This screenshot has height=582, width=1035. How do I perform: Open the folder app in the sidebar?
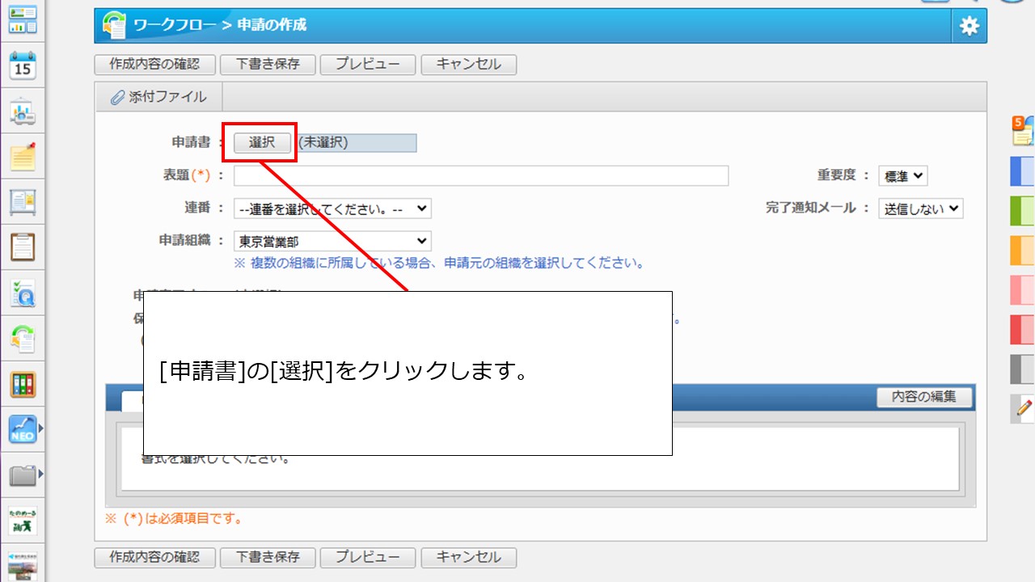22,475
